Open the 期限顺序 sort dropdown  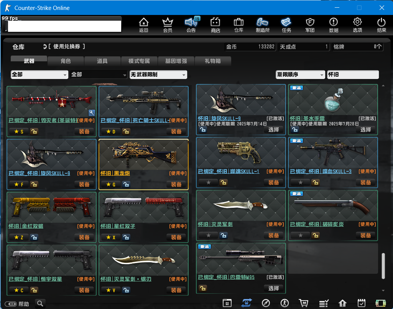[x=300, y=75]
